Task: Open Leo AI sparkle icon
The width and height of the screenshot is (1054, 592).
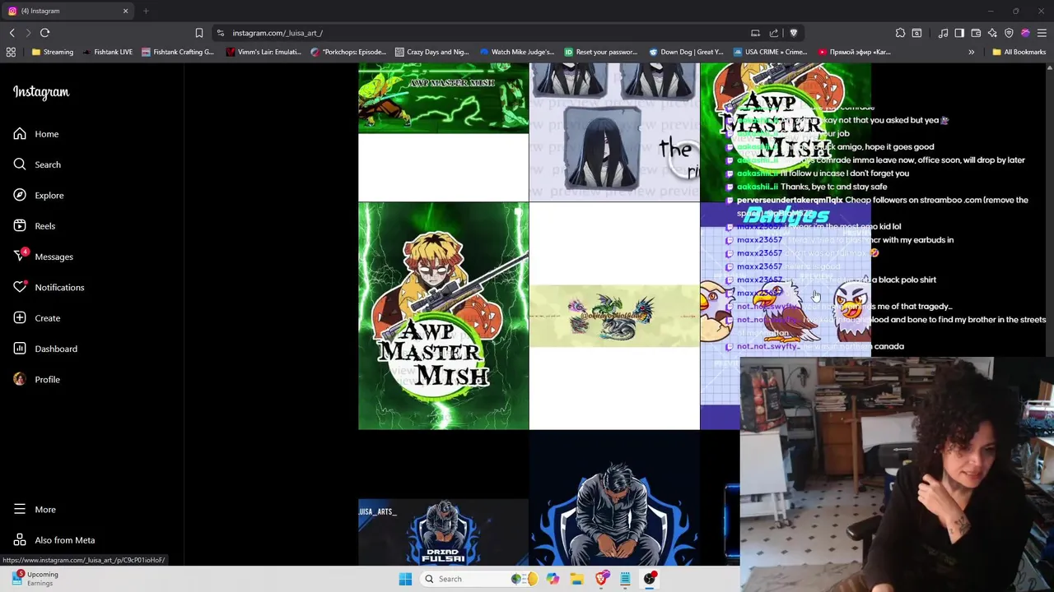Action: point(992,33)
